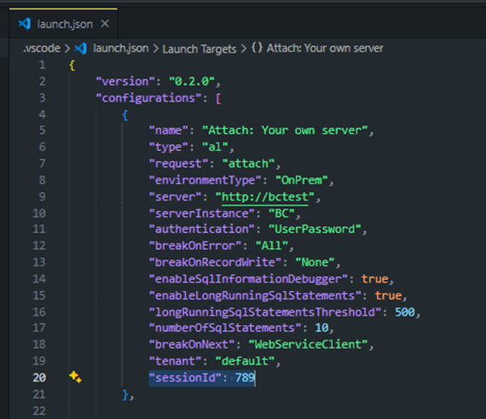
Task: Click the "All" breakOnError value
Action: point(272,246)
